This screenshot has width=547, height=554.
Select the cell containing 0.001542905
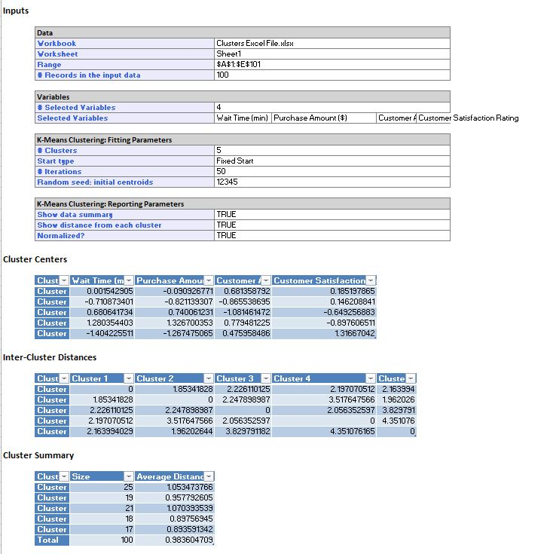(x=102, y=291)
